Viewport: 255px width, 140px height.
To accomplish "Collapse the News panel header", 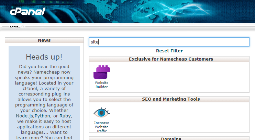I will pyautogui.click(x=44, y=40).
